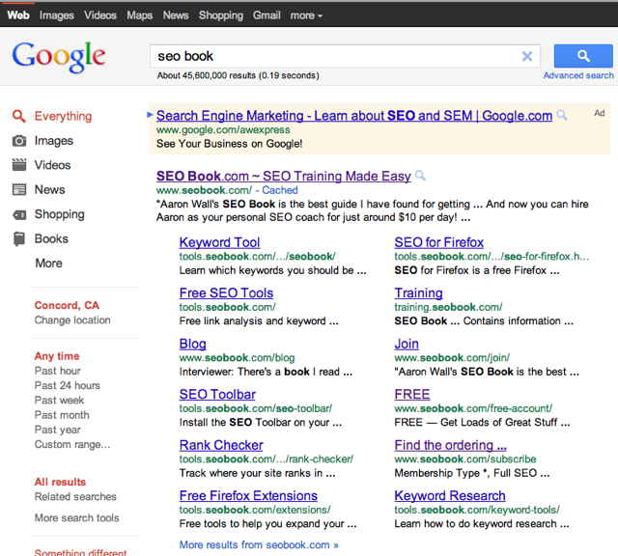The image size is (618, 556).
Task: Open the 'more' dropdown in top bar
Action: click(306, 15)
